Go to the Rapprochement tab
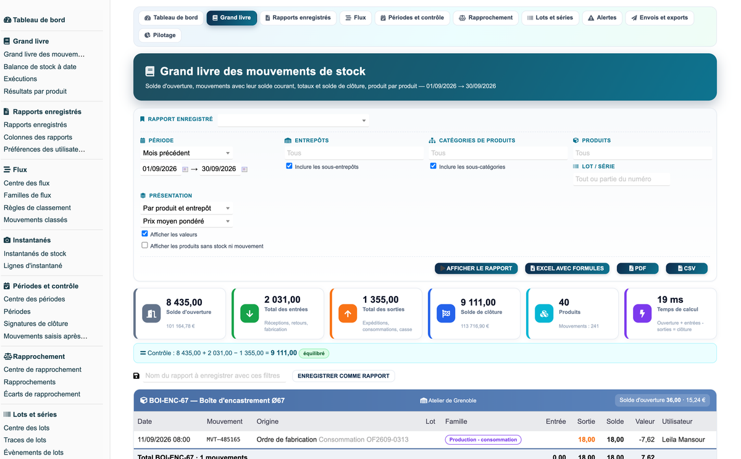 pyautogui.click(x=485, y=18)
